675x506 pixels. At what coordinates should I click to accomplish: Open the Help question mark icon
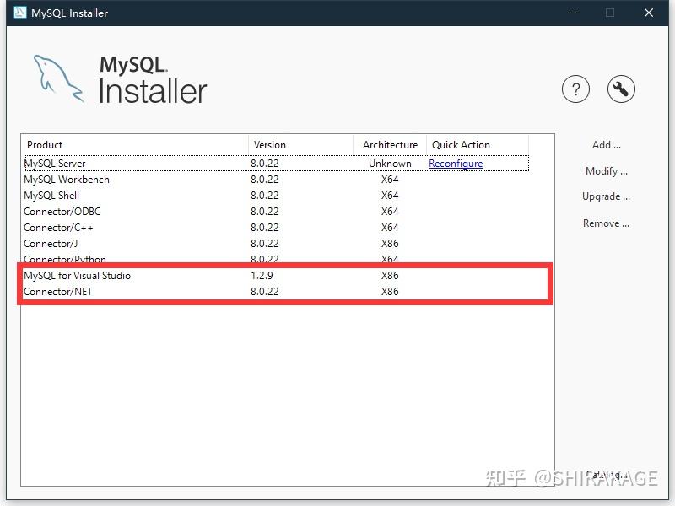(576, 89)
